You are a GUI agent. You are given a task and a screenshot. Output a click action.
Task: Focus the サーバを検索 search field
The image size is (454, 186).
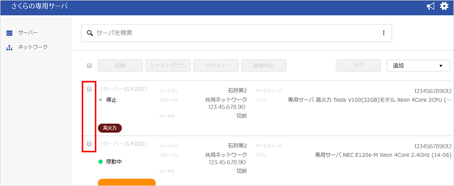point(236,33)
